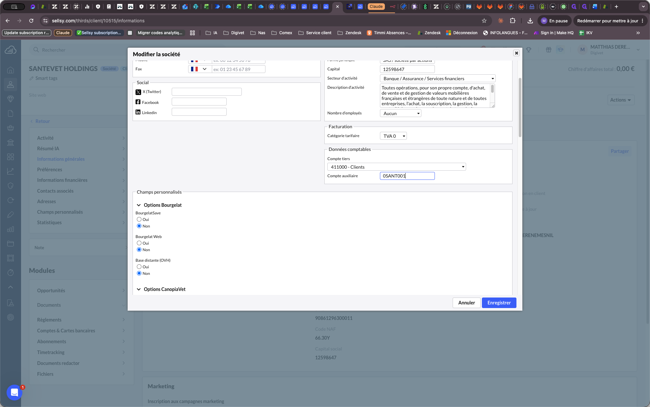Image resolution: width=650 pixels, height=407 pixels.
Task: Bookmark page with the star icon
Action: (484, 21)
